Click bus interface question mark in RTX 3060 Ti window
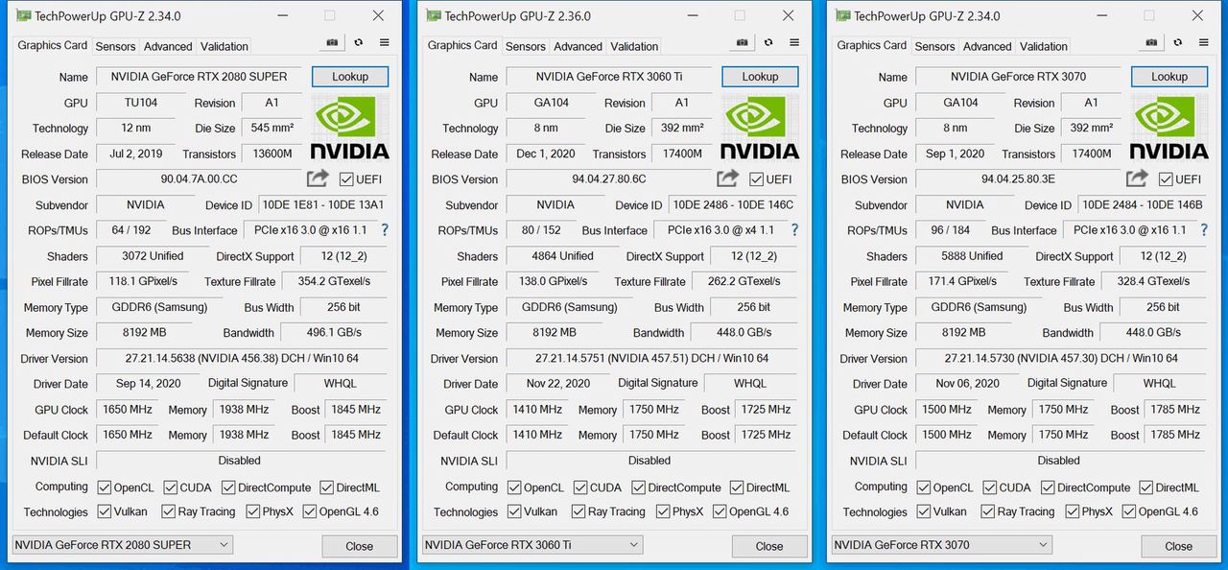Screen dimensions: 1228x570 794,230
